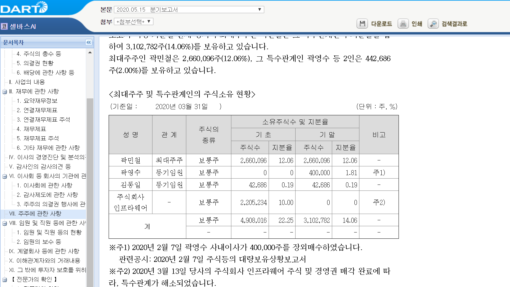Open 4. 재무제표 section
The image size is (510, 287).
click(x=31, y=129)
